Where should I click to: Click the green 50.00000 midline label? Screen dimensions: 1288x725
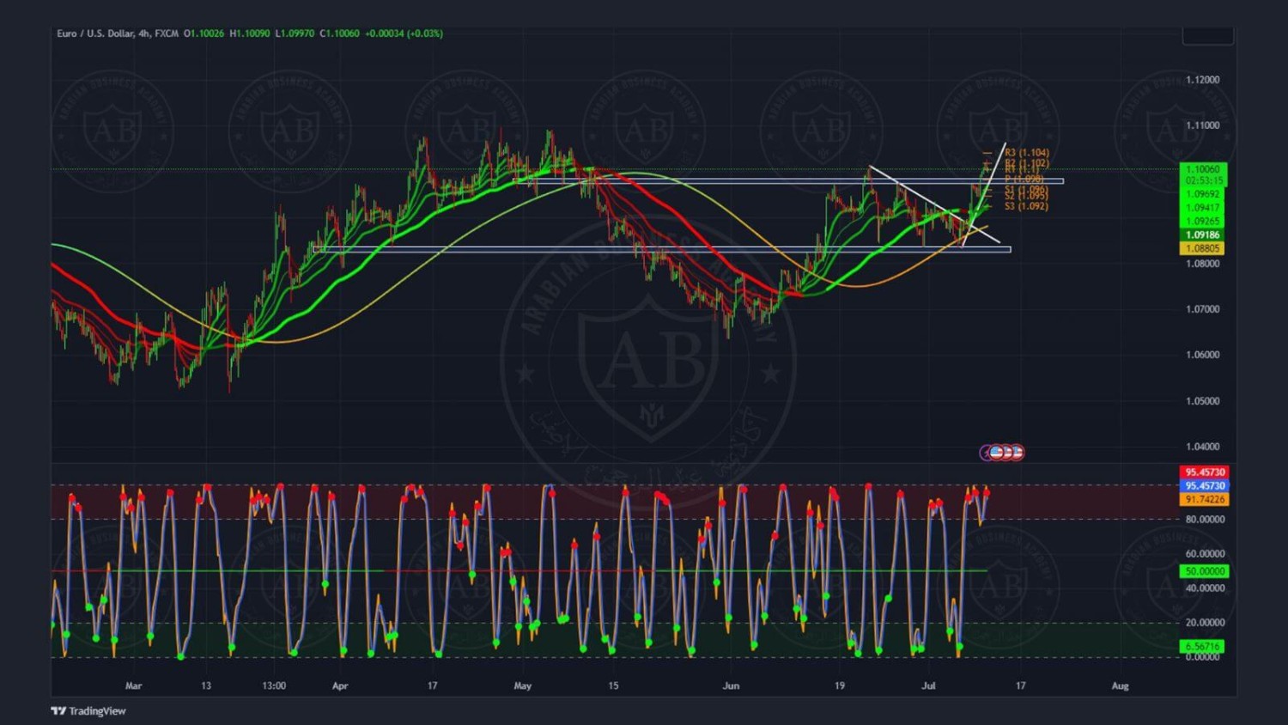click(1205, 571)
